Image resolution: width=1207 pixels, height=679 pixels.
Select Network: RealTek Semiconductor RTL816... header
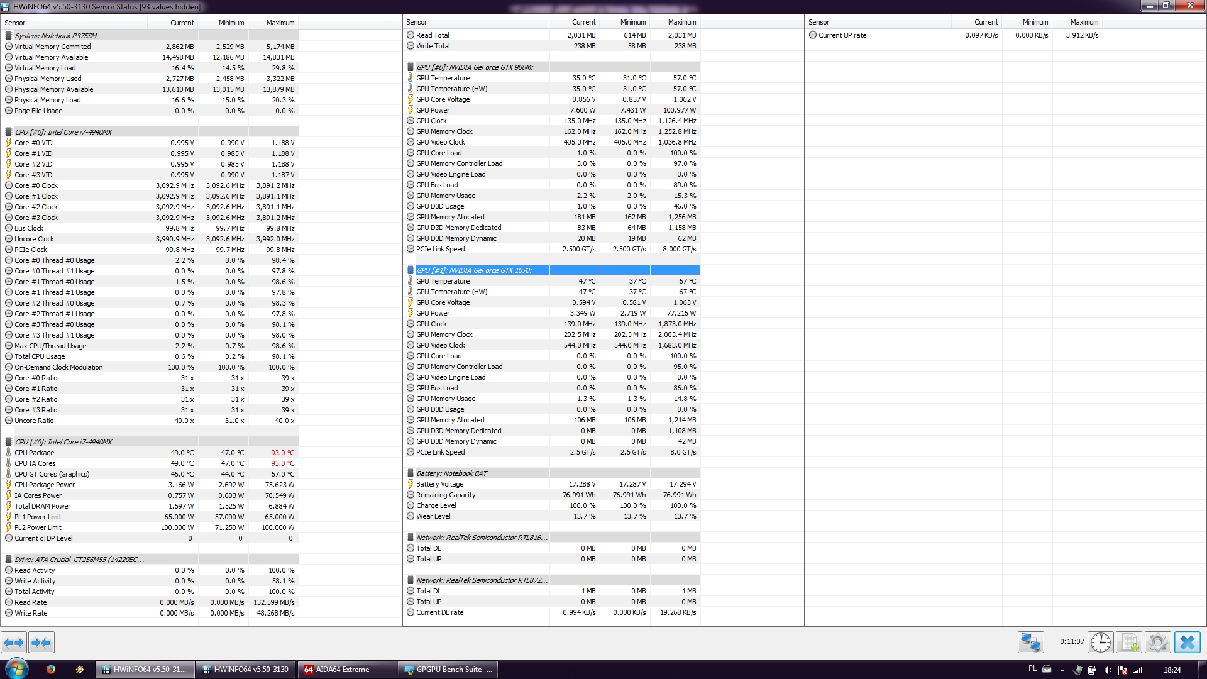click(x=552, y=538)
